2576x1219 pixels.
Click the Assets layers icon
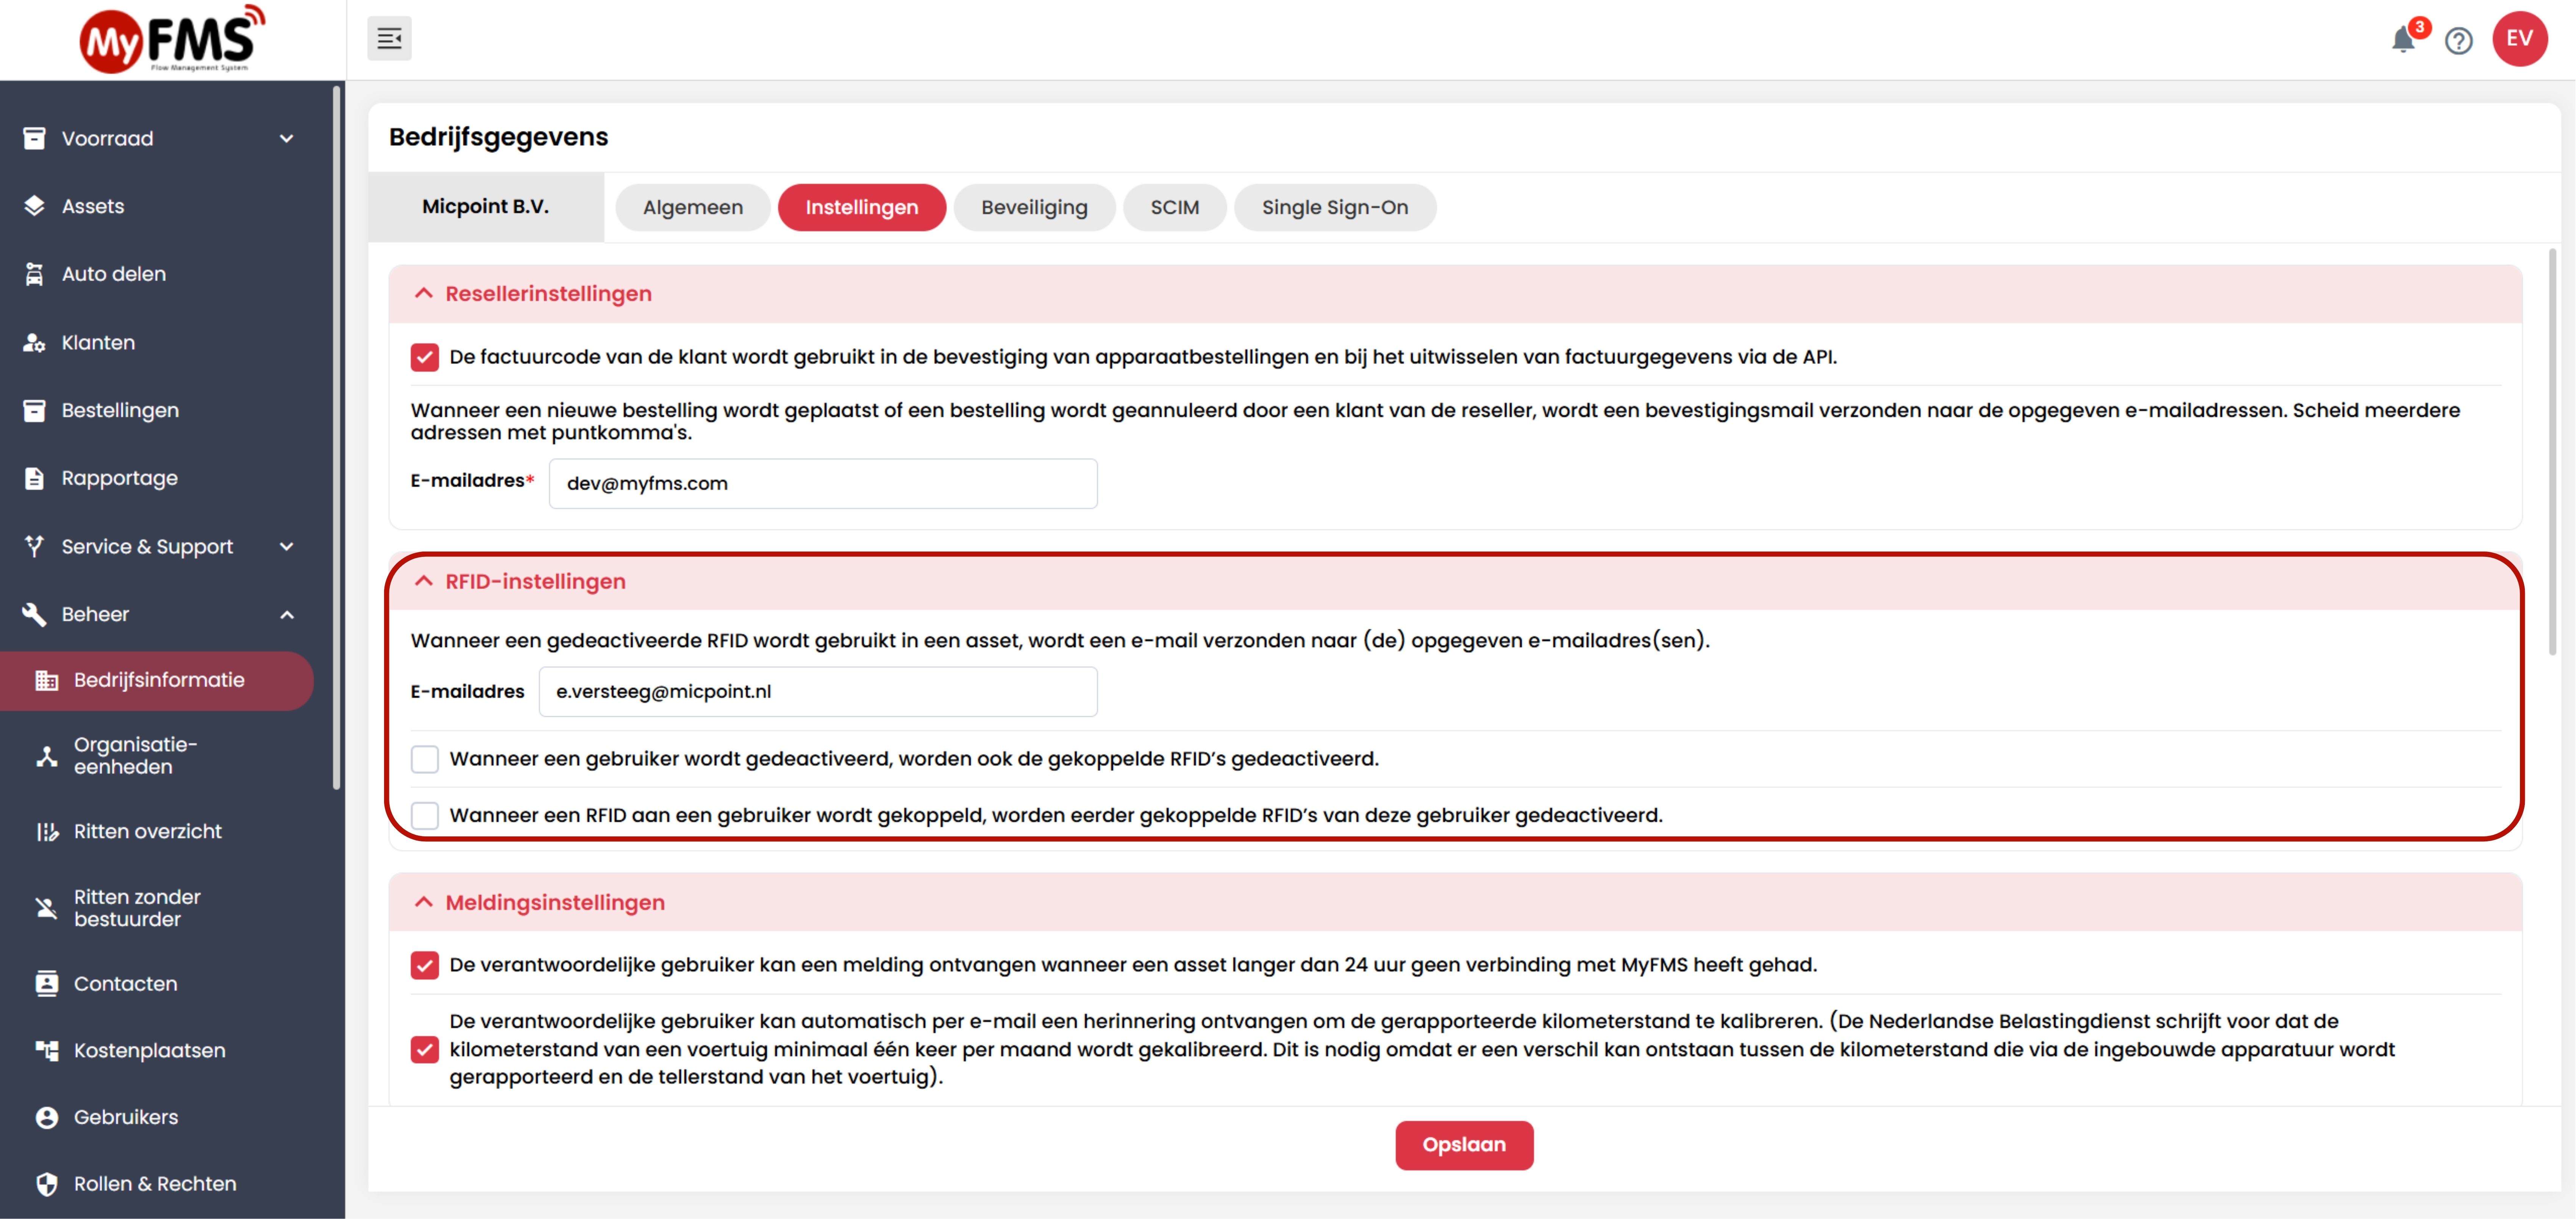tap(34, 206)
